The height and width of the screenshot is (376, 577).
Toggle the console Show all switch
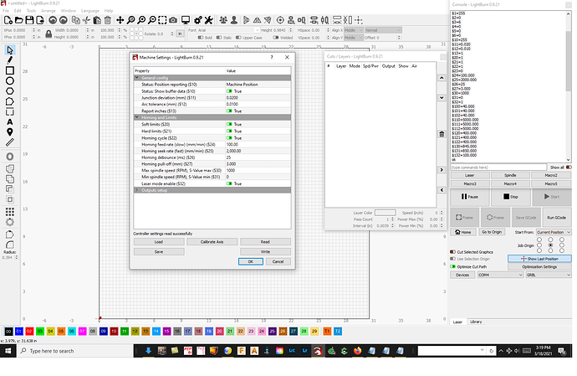[x=569, y=167]
